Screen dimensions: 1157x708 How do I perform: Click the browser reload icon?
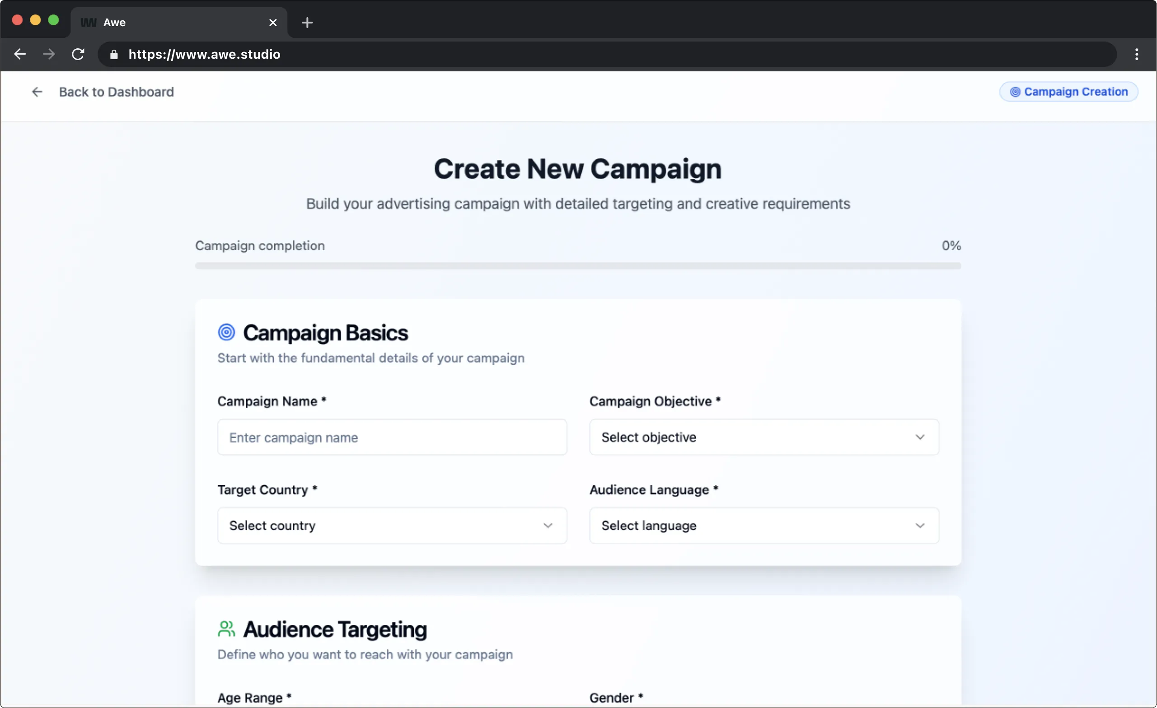[x=78, y=55]
